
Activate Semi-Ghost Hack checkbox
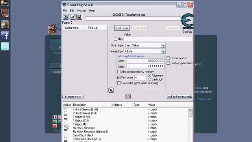[x=66, y=135]
